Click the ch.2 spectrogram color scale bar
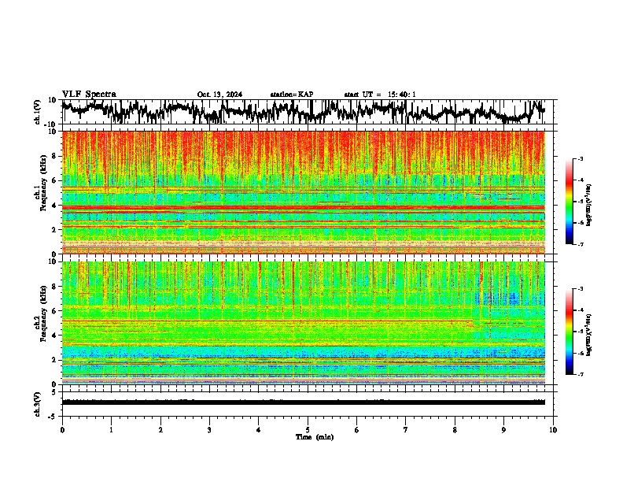The width and height of the screenshot is (623, 482). 570,332
